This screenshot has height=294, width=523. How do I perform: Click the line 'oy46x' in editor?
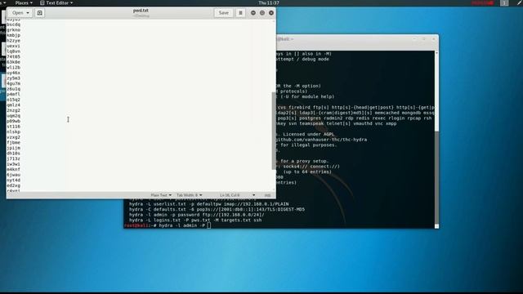coord(14,73)
